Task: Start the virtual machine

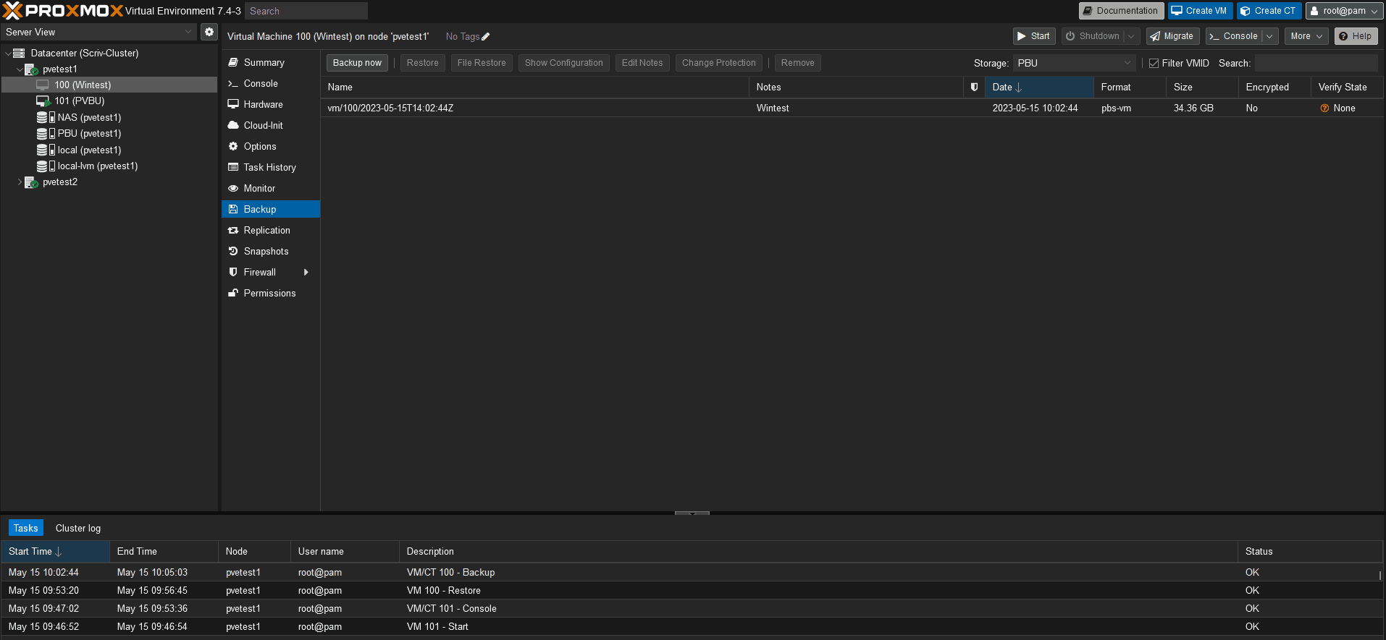Action: (x=1034, y=36)
